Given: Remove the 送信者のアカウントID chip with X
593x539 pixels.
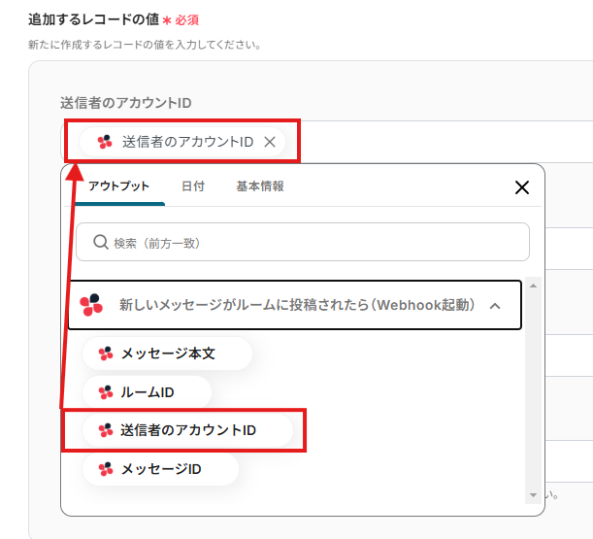Looking at the screenshot, I should tap(270, 142).
